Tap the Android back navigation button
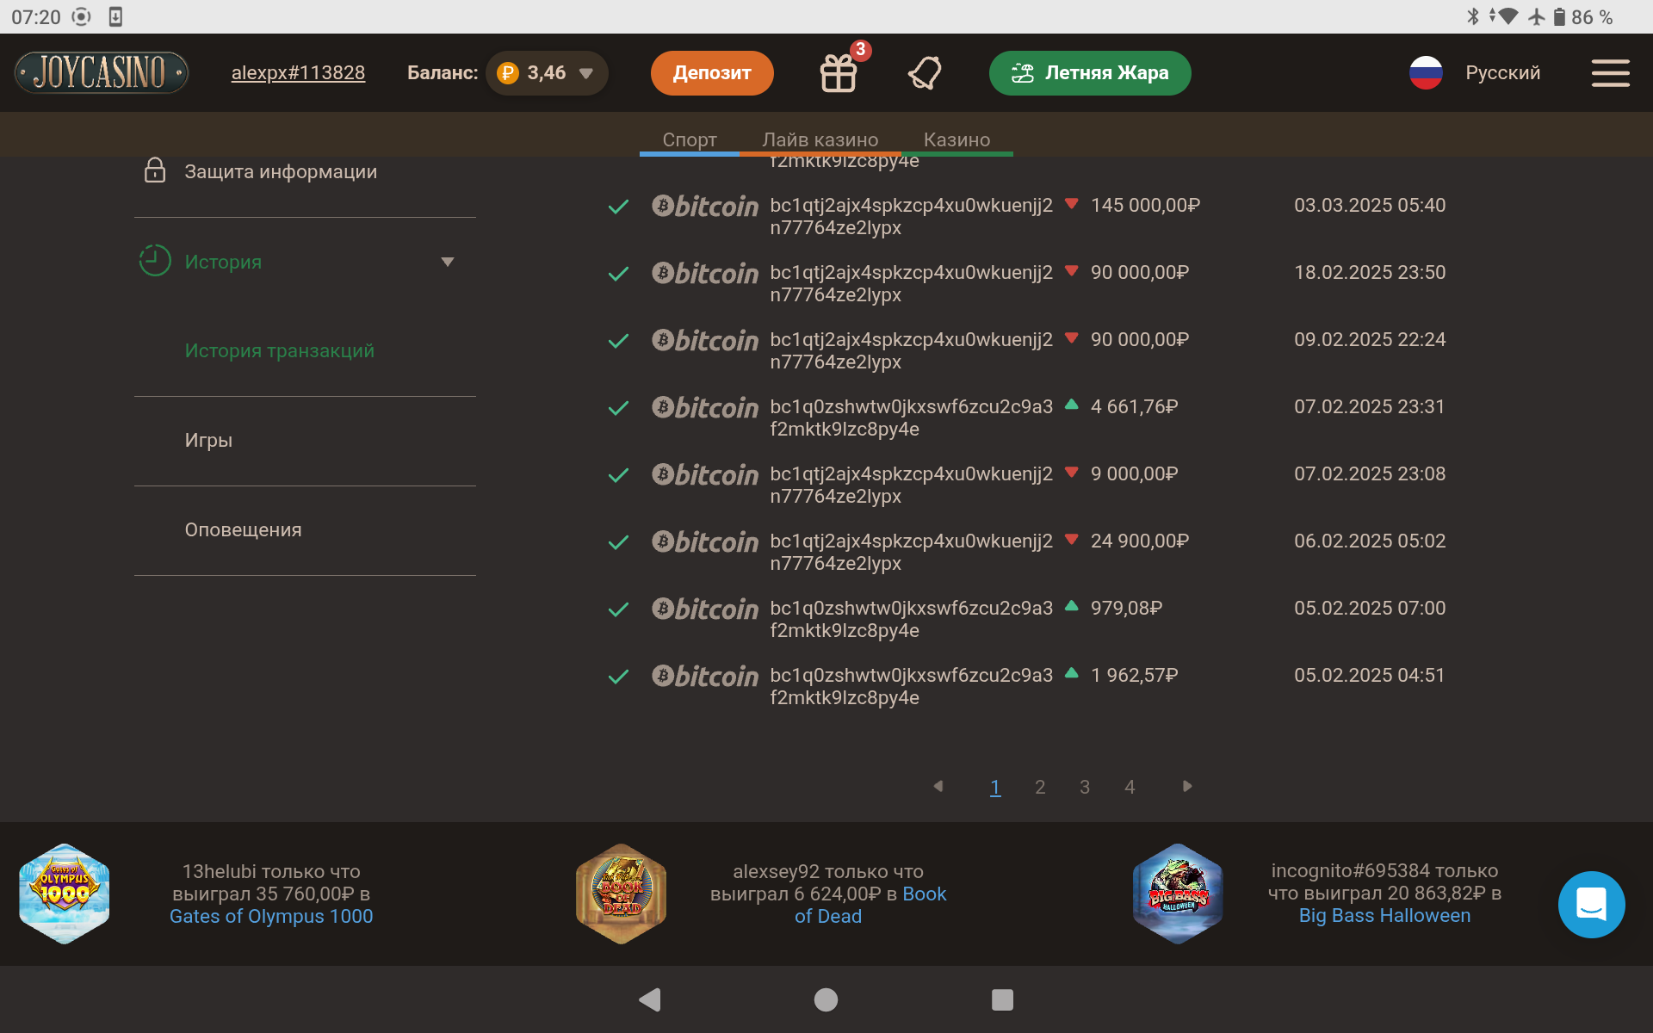This screenshot has height=1033, width=1653. pyautogui.click(x=650, y=999)
